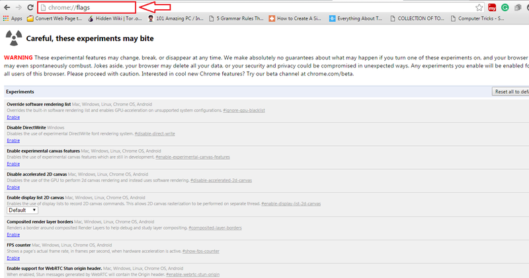This screenshot has width=529, height=278.
Task: Open '101 Amazing PC / In...' bookmark
Action: 175,18
